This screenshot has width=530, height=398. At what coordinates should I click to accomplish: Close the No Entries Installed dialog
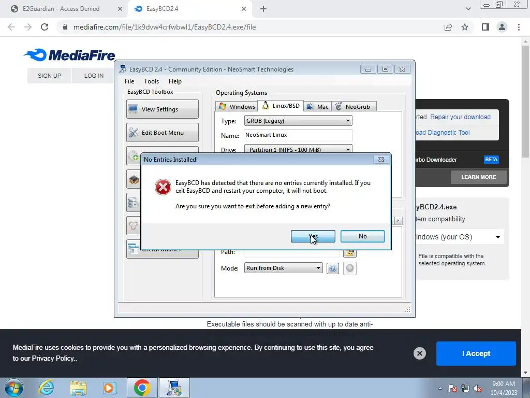click(381, 160)
